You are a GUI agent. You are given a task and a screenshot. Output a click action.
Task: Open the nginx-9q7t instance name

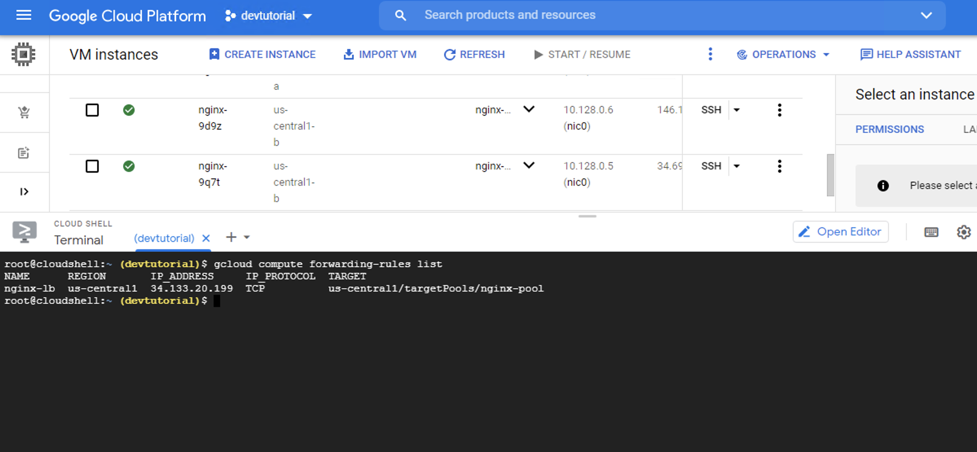213,174
